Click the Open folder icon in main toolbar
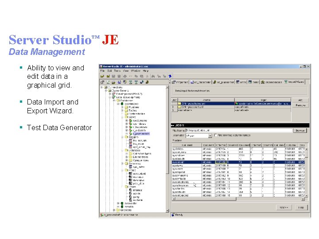The height and width of the screenshot is (239, 319). coord(102,76)
